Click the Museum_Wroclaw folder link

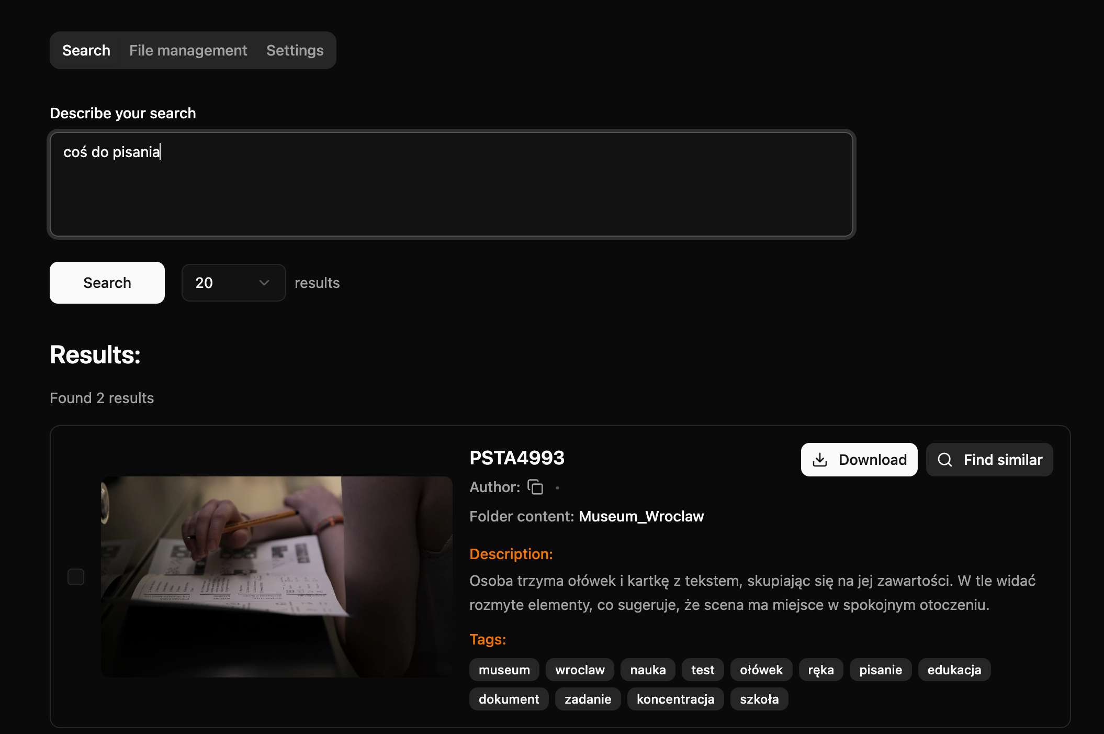point(641,516)
